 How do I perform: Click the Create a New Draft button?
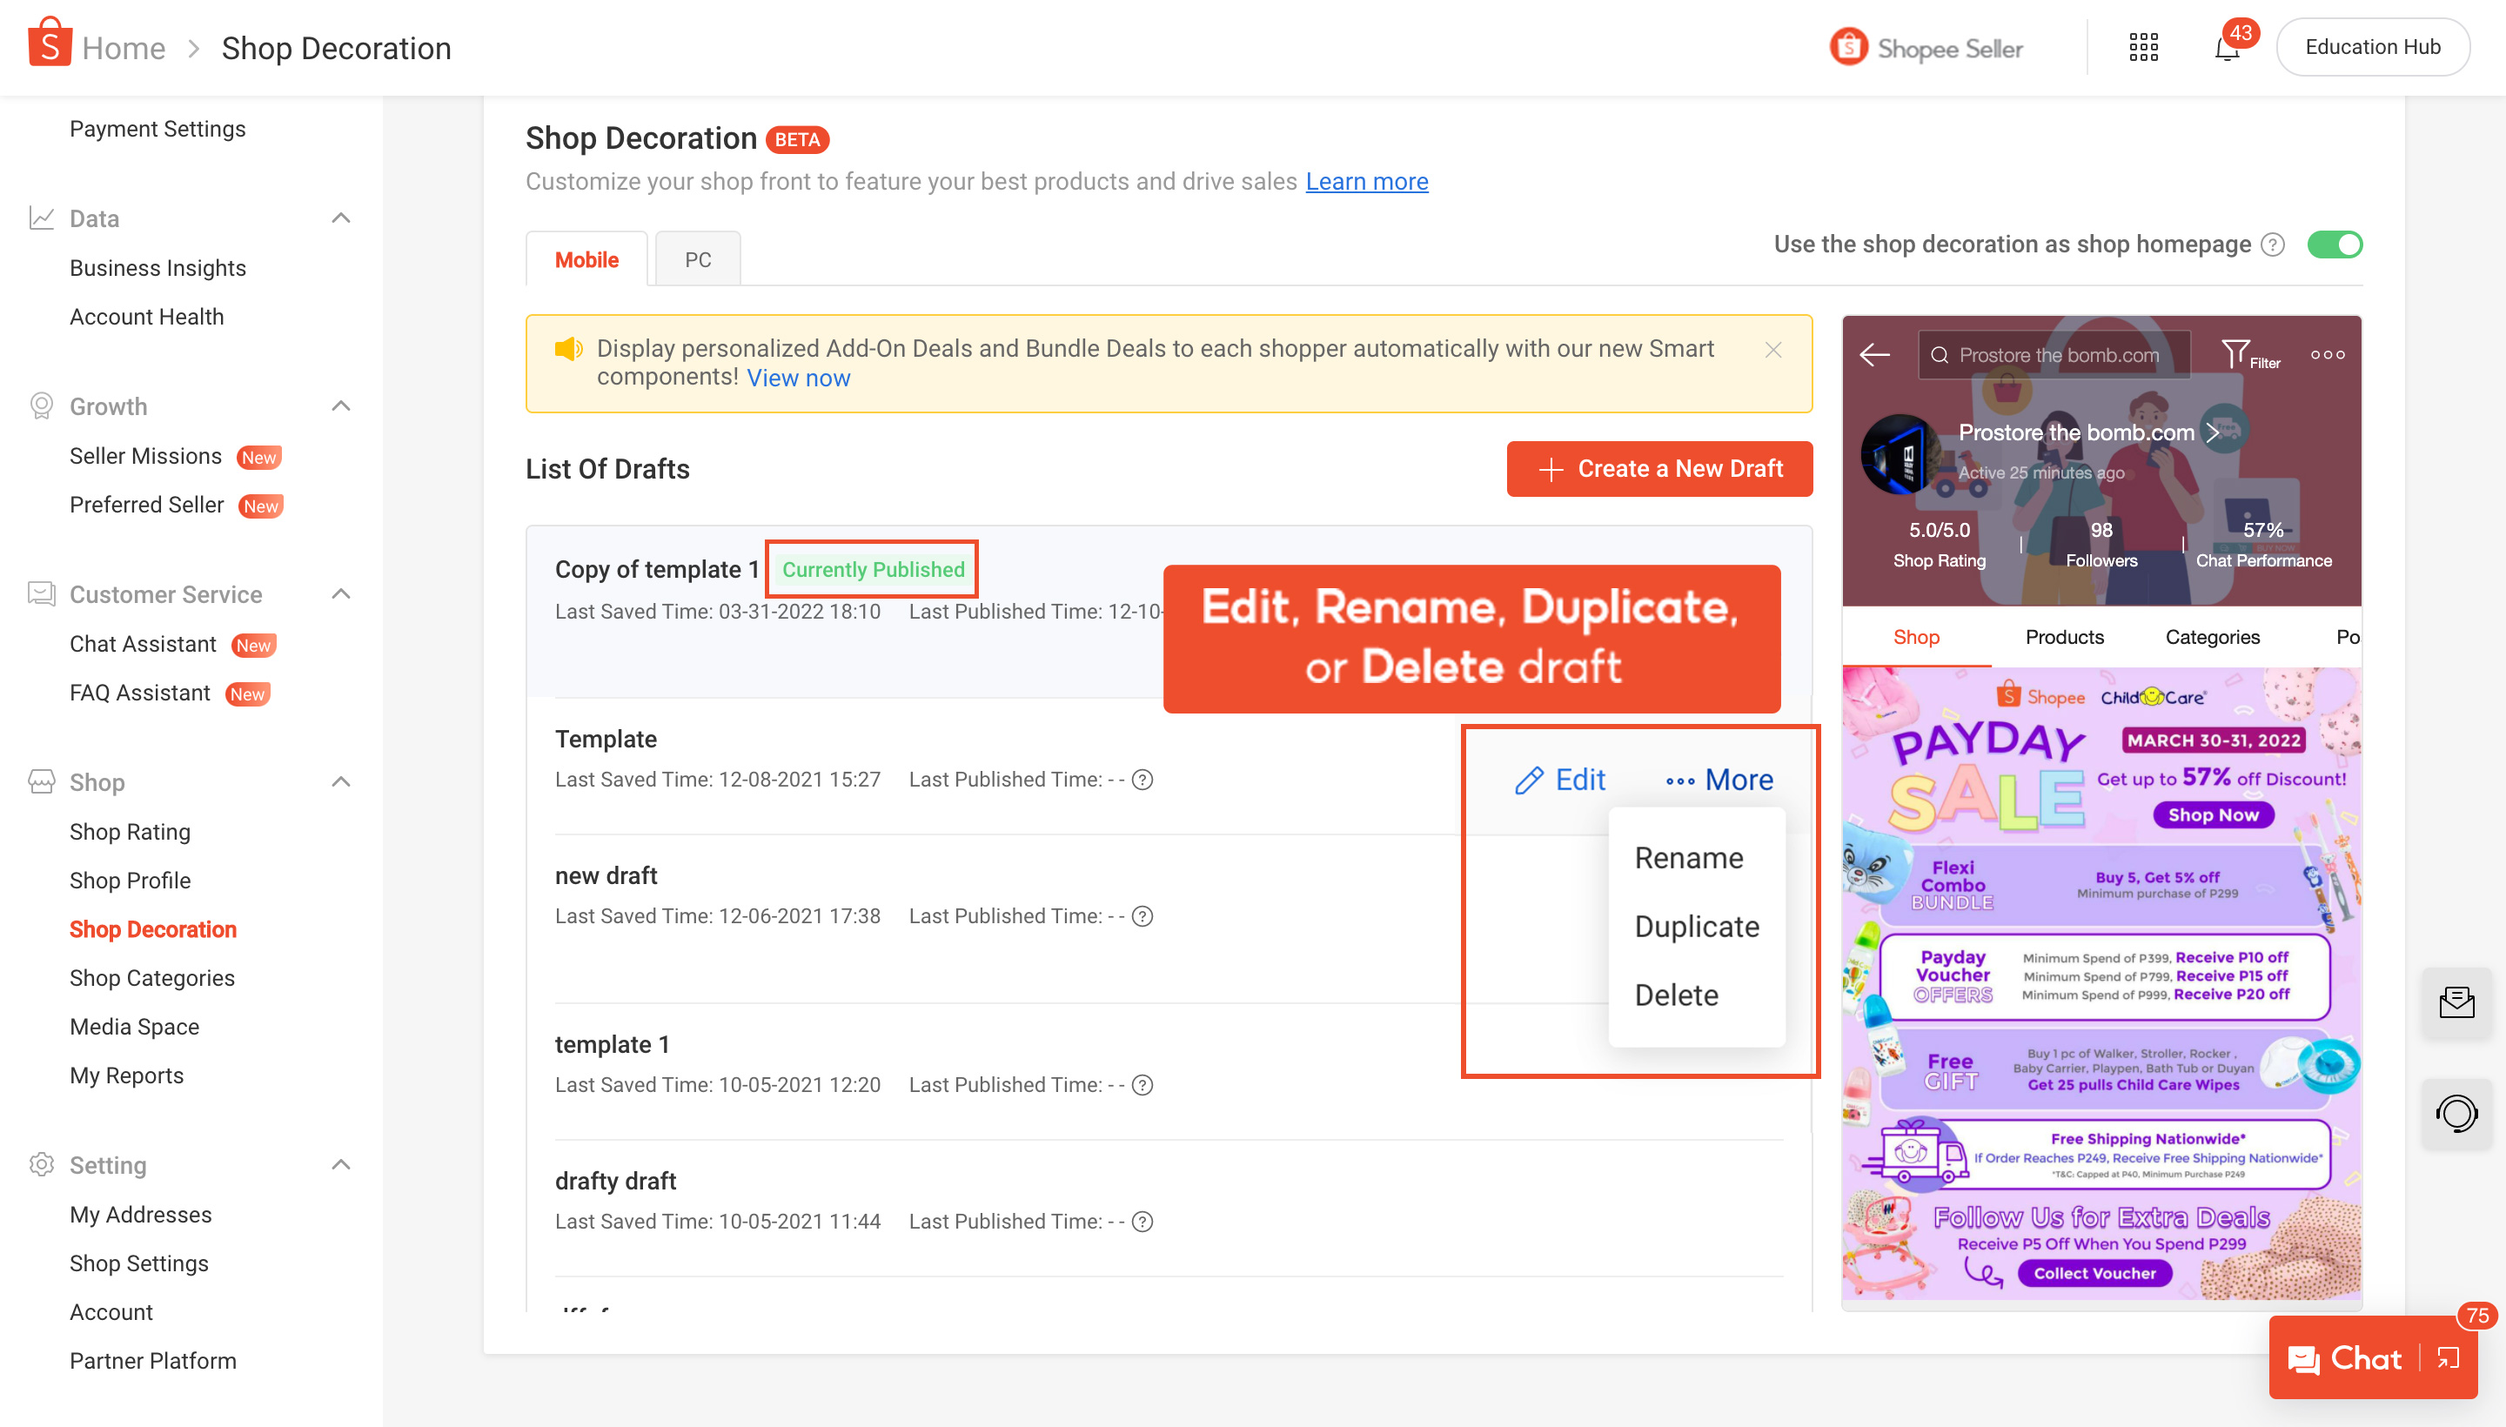click(1659, 468)
